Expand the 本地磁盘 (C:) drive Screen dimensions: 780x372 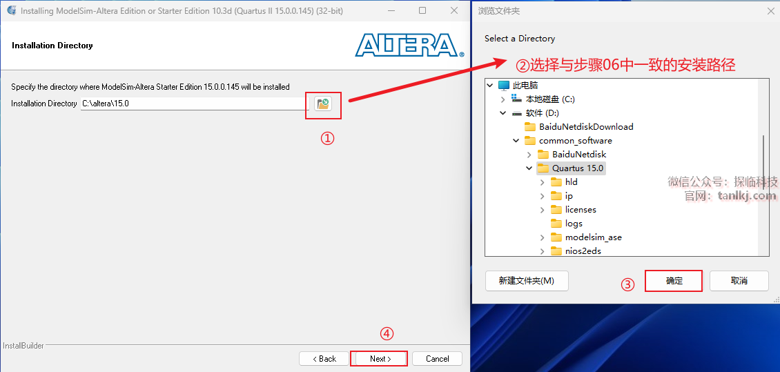click(x=503, y=99)
